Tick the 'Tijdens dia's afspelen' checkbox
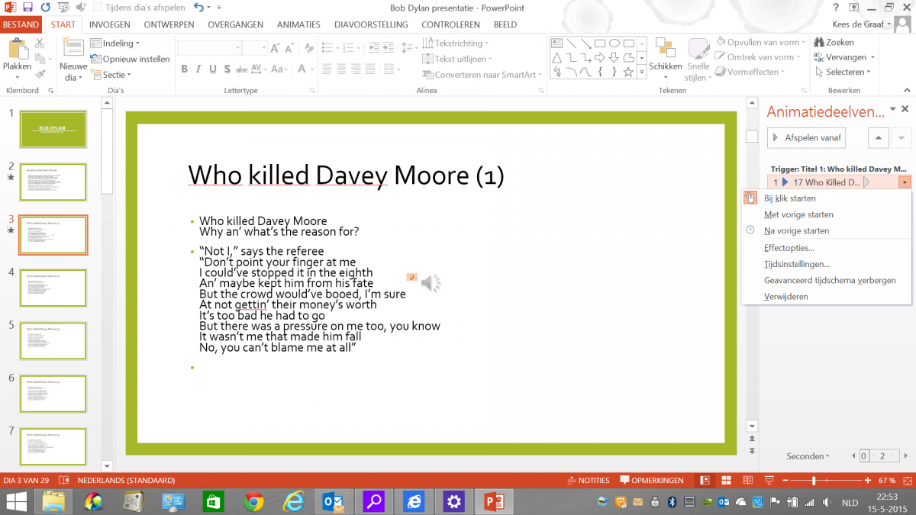This screenshot has height=515, width=916. [x=98, y=8]
